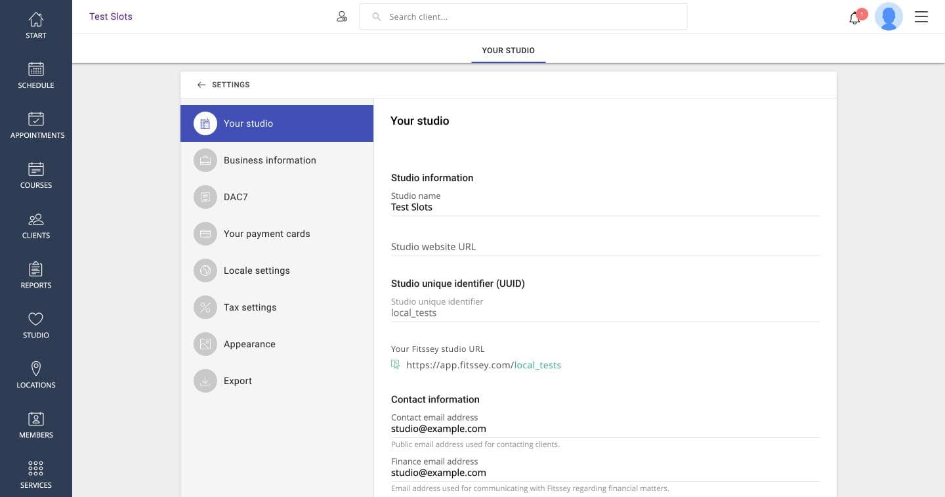945x497 pixels.
Task: Open the user avatar profile
Action: (889, 16)
